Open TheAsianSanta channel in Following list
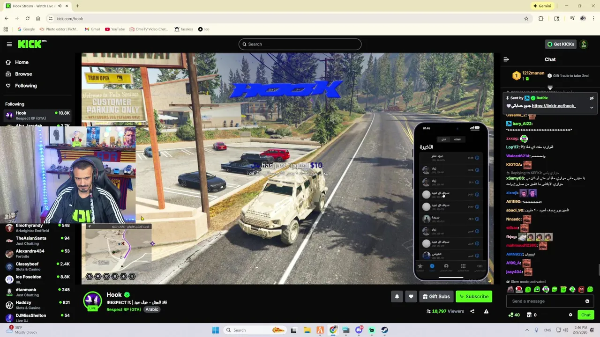 coord(37,241)
